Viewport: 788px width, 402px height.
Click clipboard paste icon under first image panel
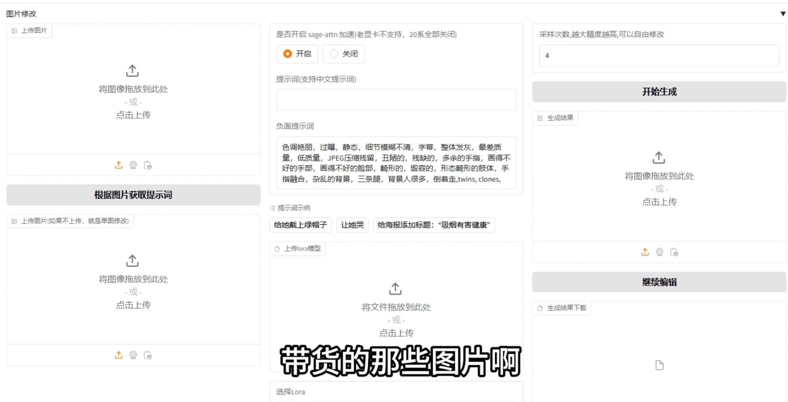[148, 165]
